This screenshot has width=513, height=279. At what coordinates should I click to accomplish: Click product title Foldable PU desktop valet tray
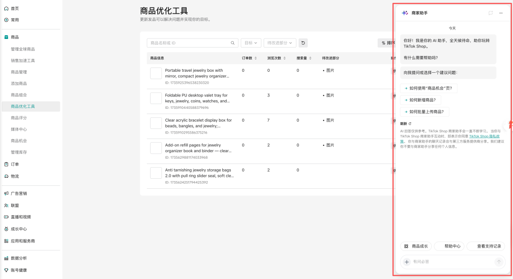[x=197, y=98]
